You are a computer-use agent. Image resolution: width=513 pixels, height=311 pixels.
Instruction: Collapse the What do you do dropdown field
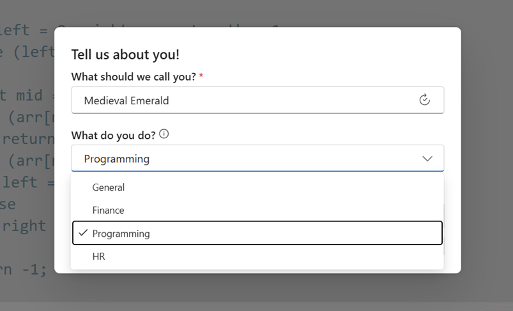[x=257, y=158]
